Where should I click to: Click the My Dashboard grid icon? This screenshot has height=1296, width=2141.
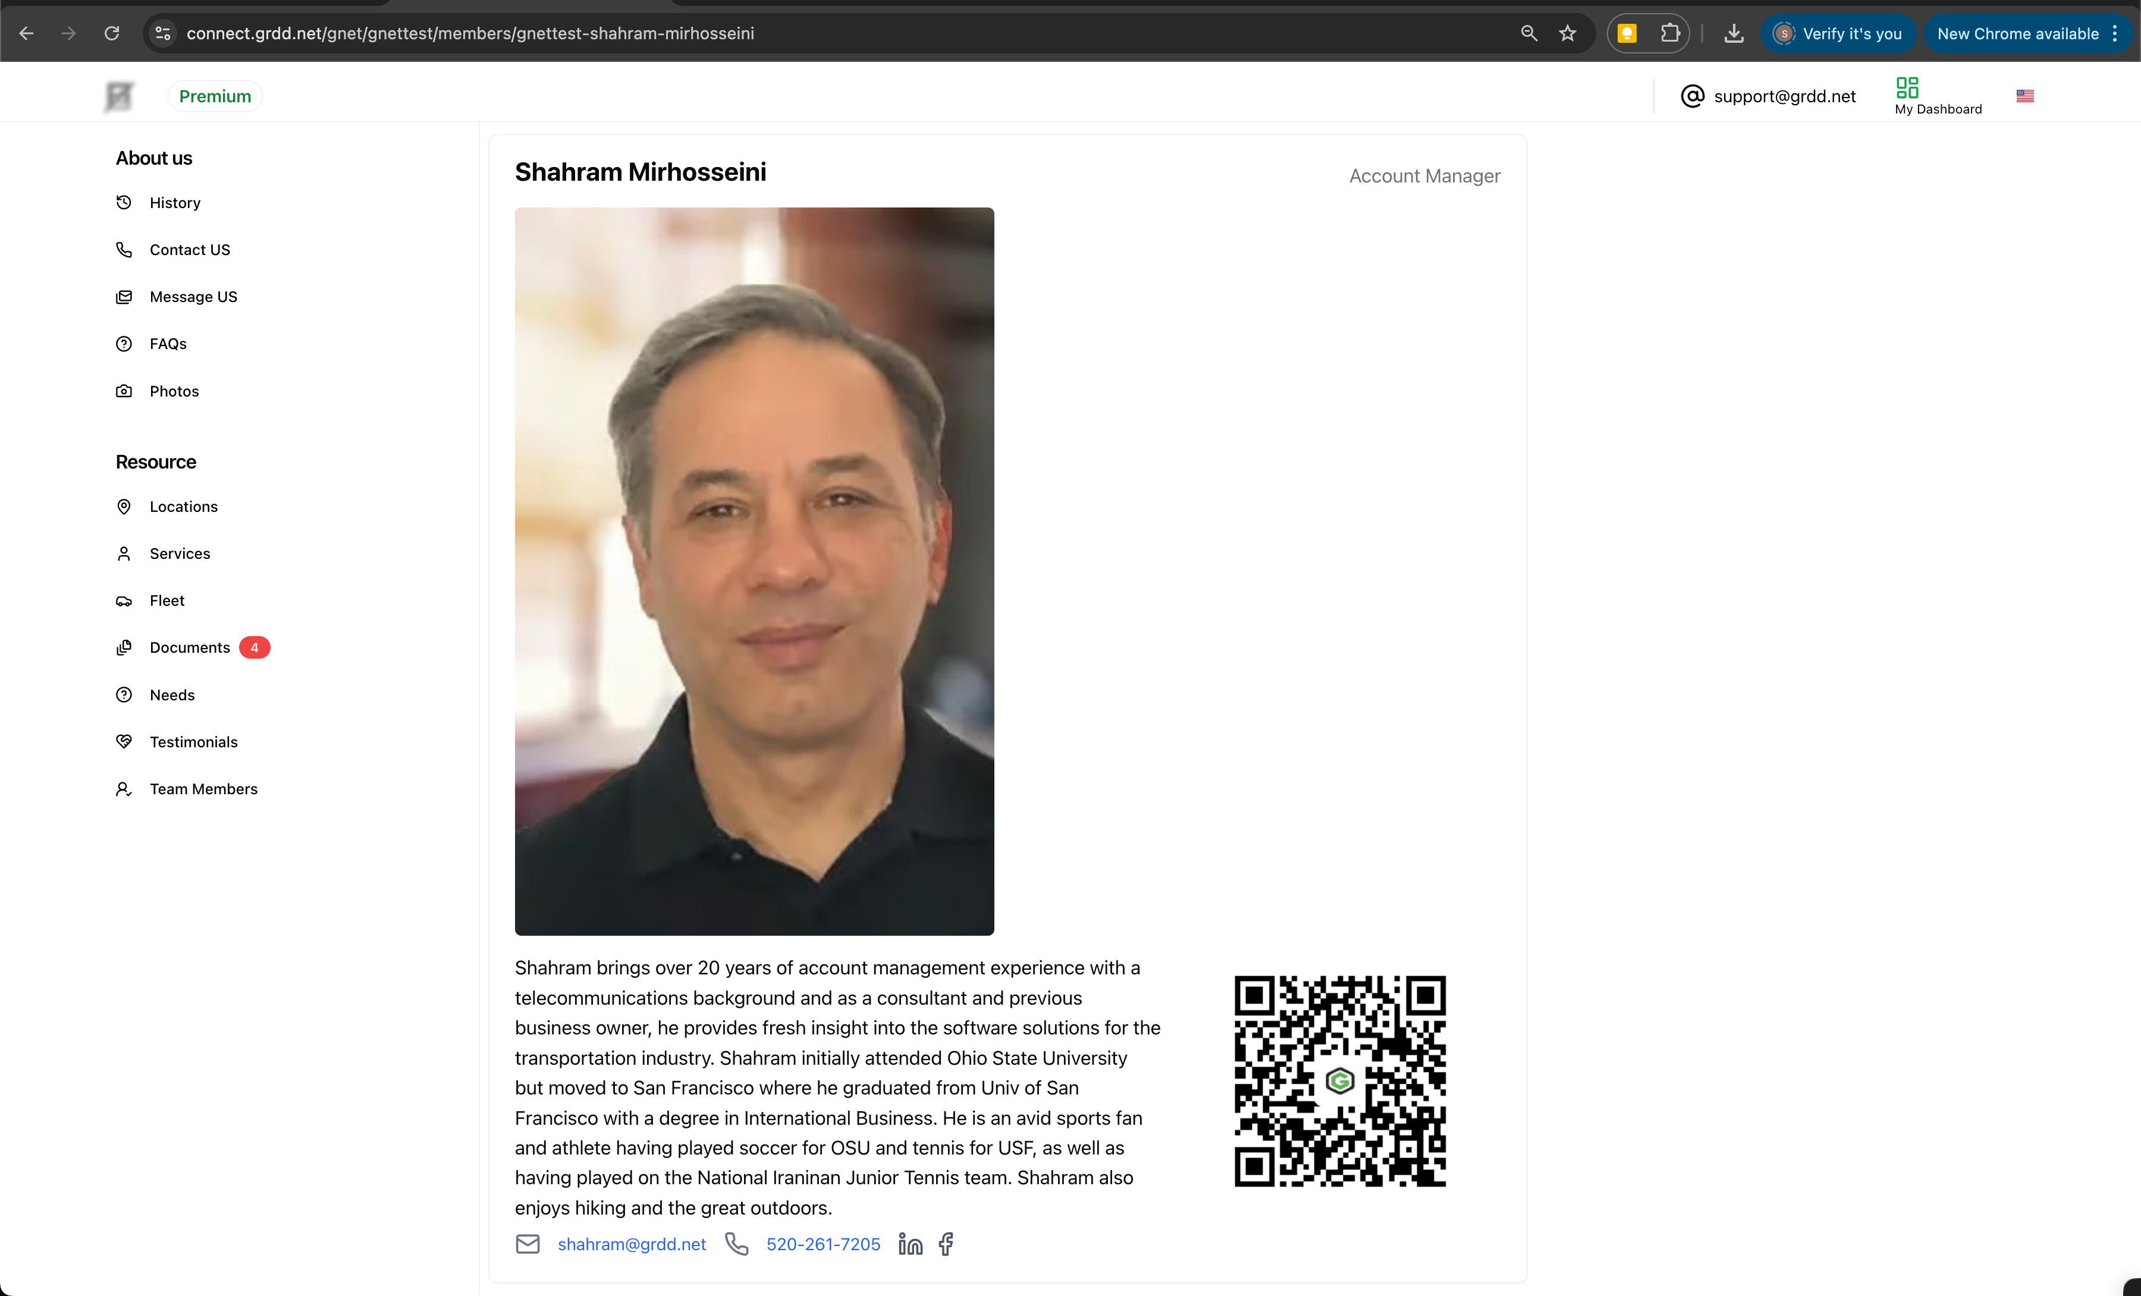(x=1907, y=87)
